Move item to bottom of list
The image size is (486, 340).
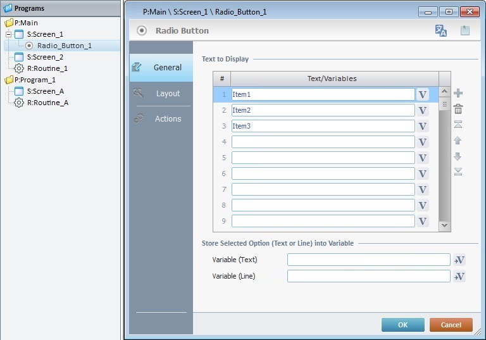click(458, 172)
